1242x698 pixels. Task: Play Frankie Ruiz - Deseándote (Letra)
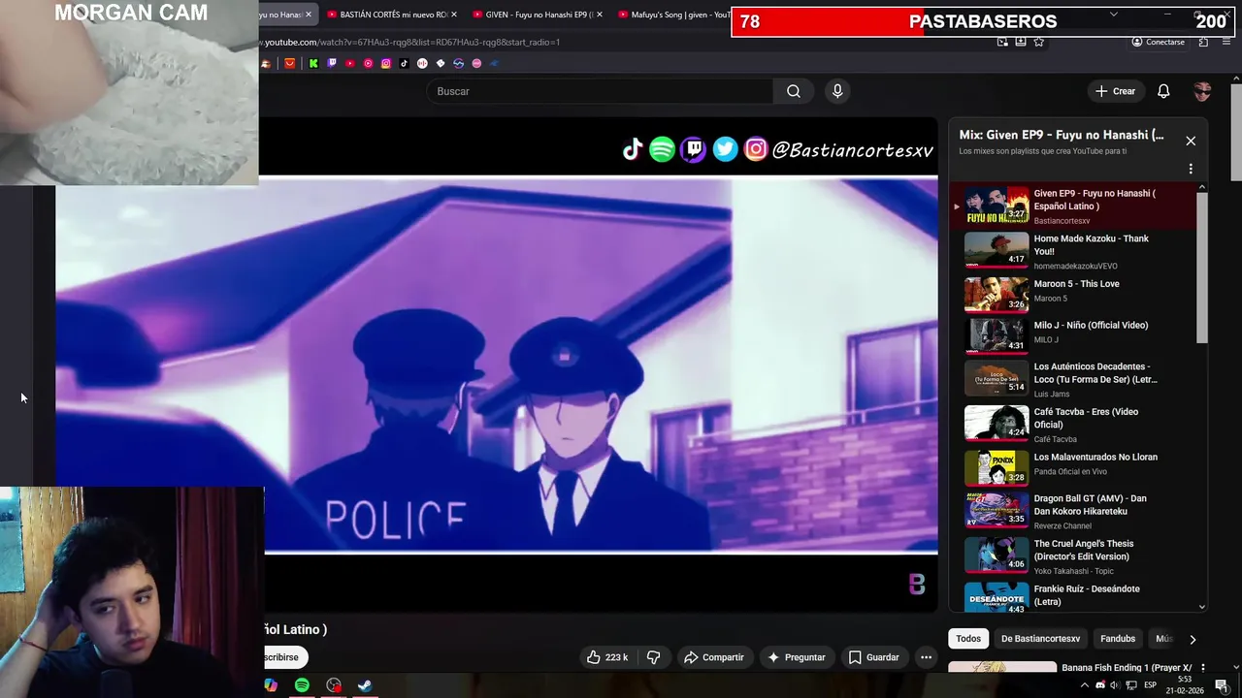(x=1077, y=597)
